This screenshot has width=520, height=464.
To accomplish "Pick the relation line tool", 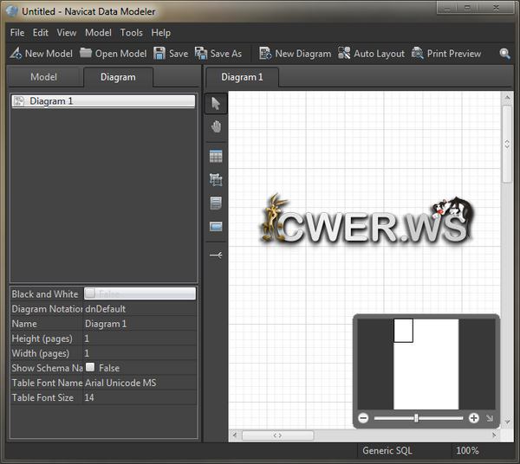I will coord(216,255).
